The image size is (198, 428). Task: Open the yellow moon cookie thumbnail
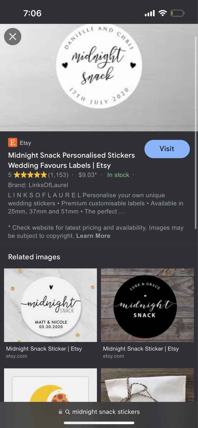(x=51, y=385)
